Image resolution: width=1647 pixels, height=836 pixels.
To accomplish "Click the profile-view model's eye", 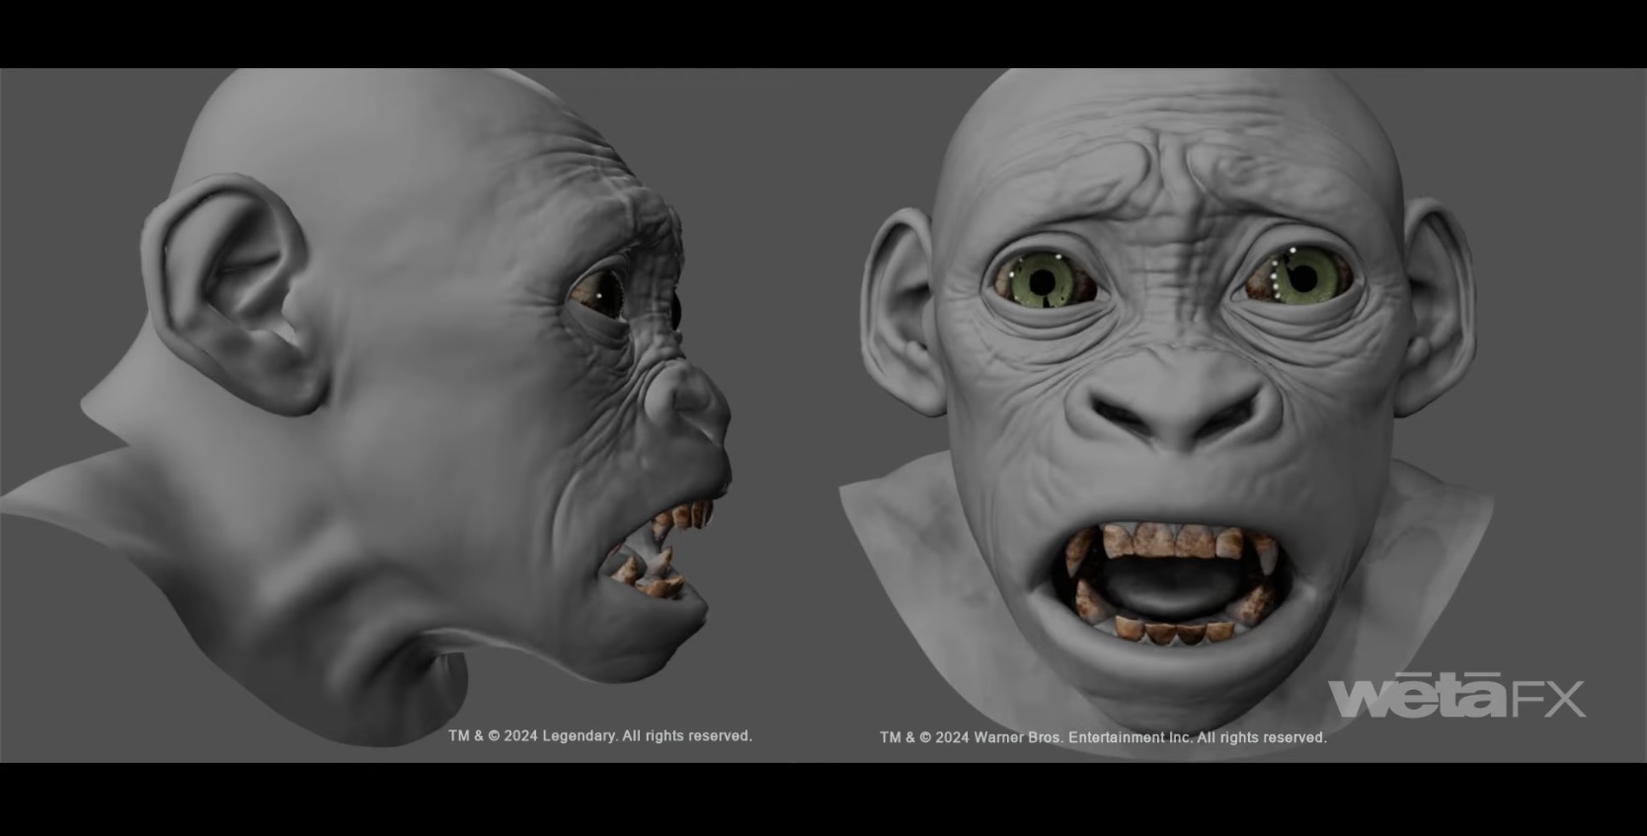I will tap(597, 292).
